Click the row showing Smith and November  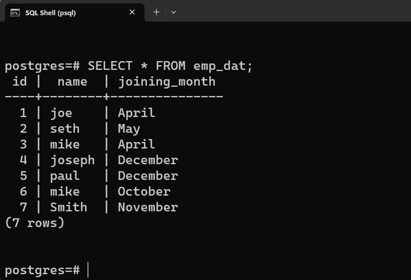pyautogui.click(x=93, y=207)
